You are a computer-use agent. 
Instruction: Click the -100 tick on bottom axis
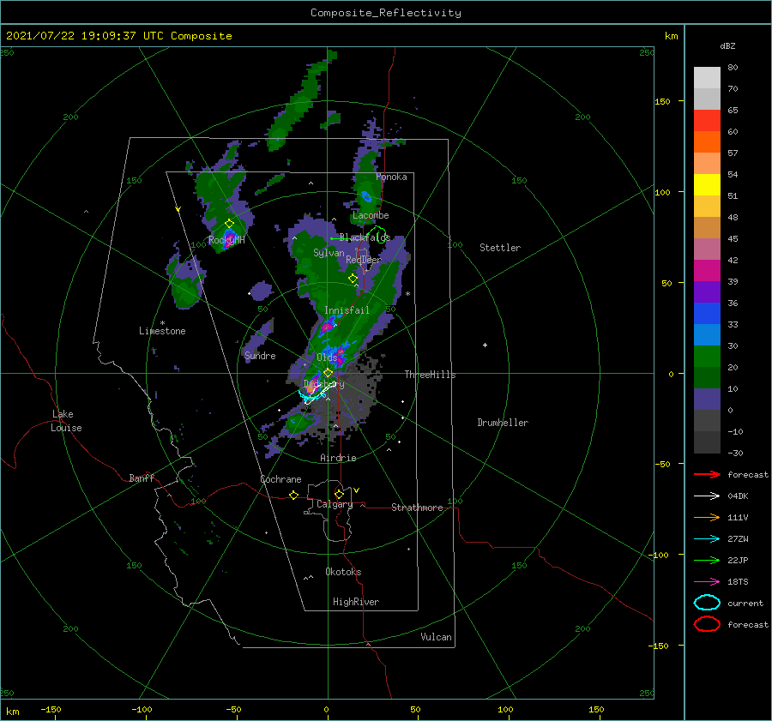[x=142, y=710]
